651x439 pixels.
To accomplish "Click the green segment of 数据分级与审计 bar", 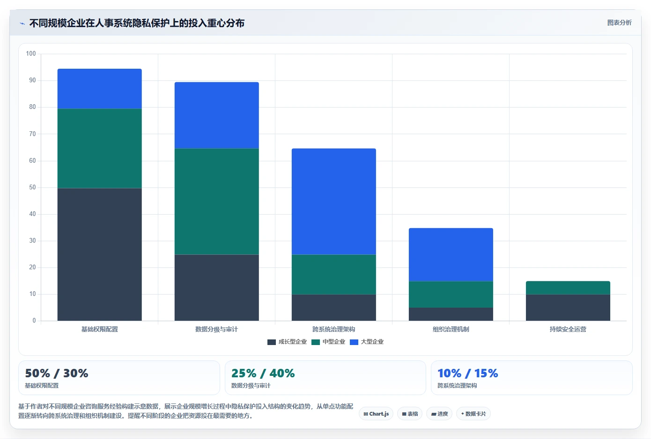I will [217, 202].
